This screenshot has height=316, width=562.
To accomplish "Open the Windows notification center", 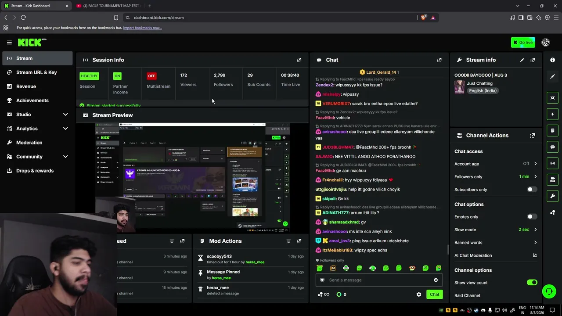I will pos(552,310).
